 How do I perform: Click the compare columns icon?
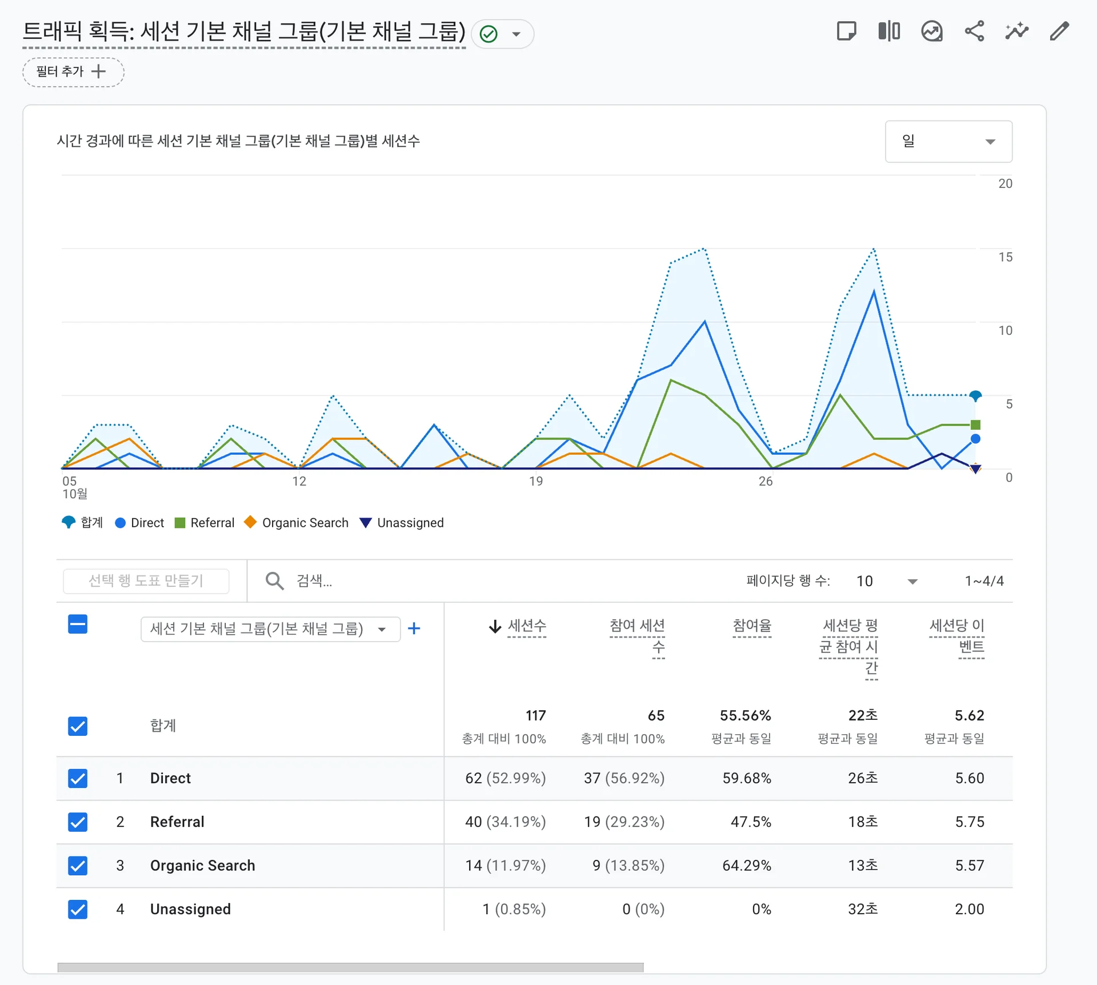click(889, 31)
